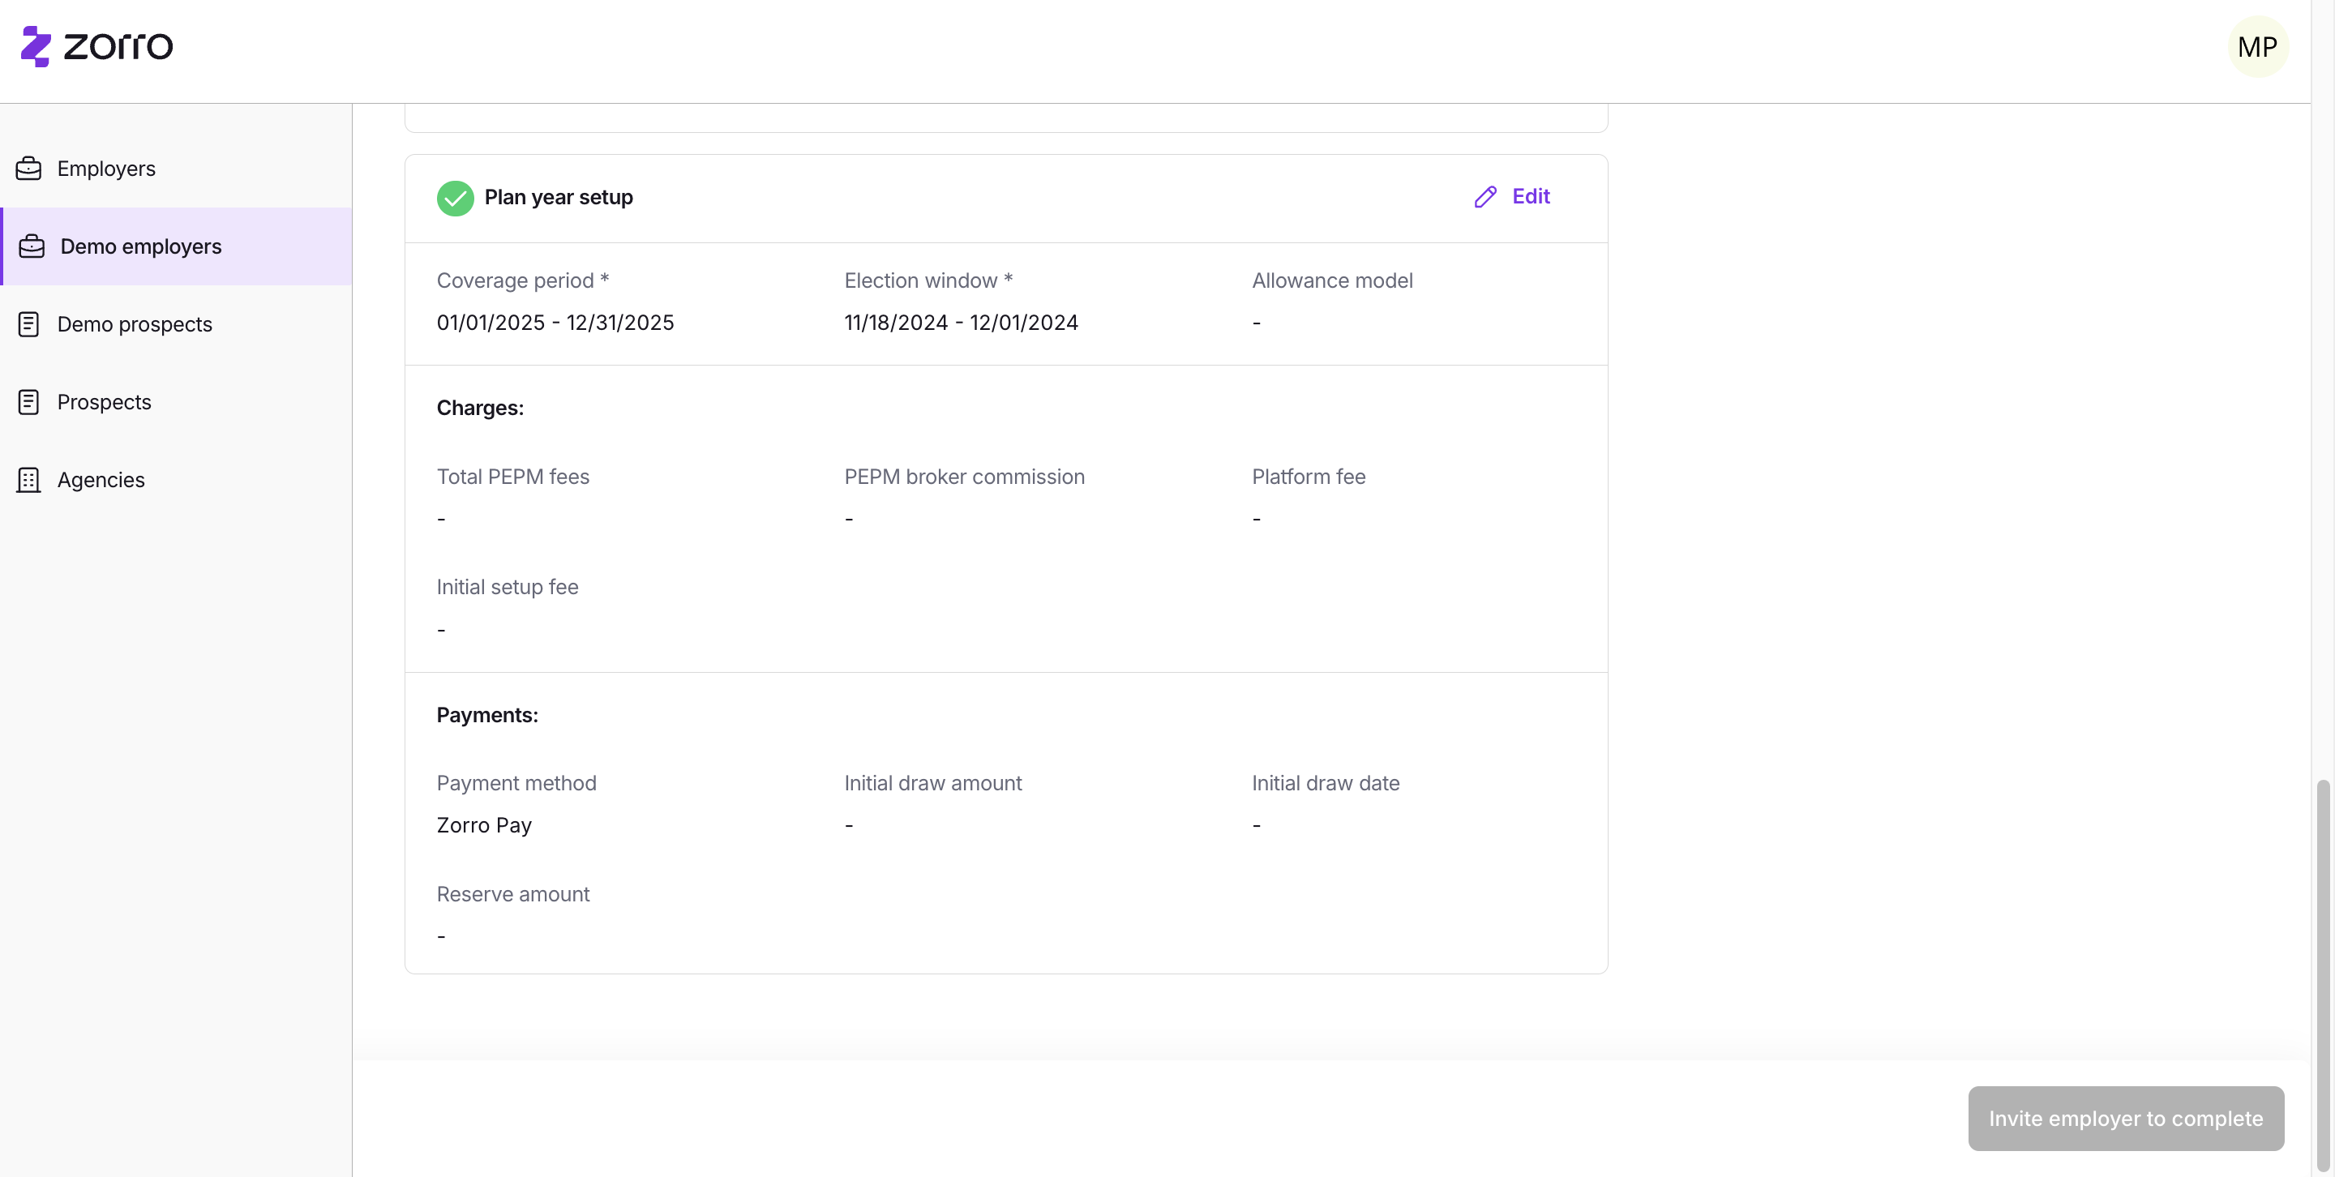Viewport: 2335px width, 1177px height.
Task: Click the Platform fee label
Action: [1308, 477]
